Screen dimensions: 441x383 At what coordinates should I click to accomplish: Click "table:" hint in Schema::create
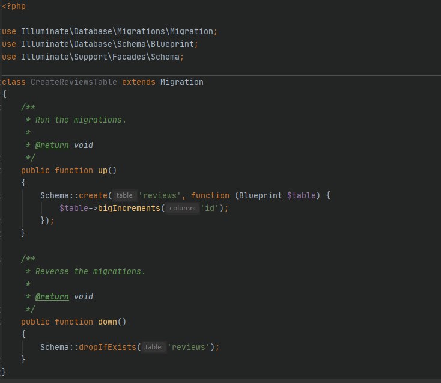click(x=125, y=195)
